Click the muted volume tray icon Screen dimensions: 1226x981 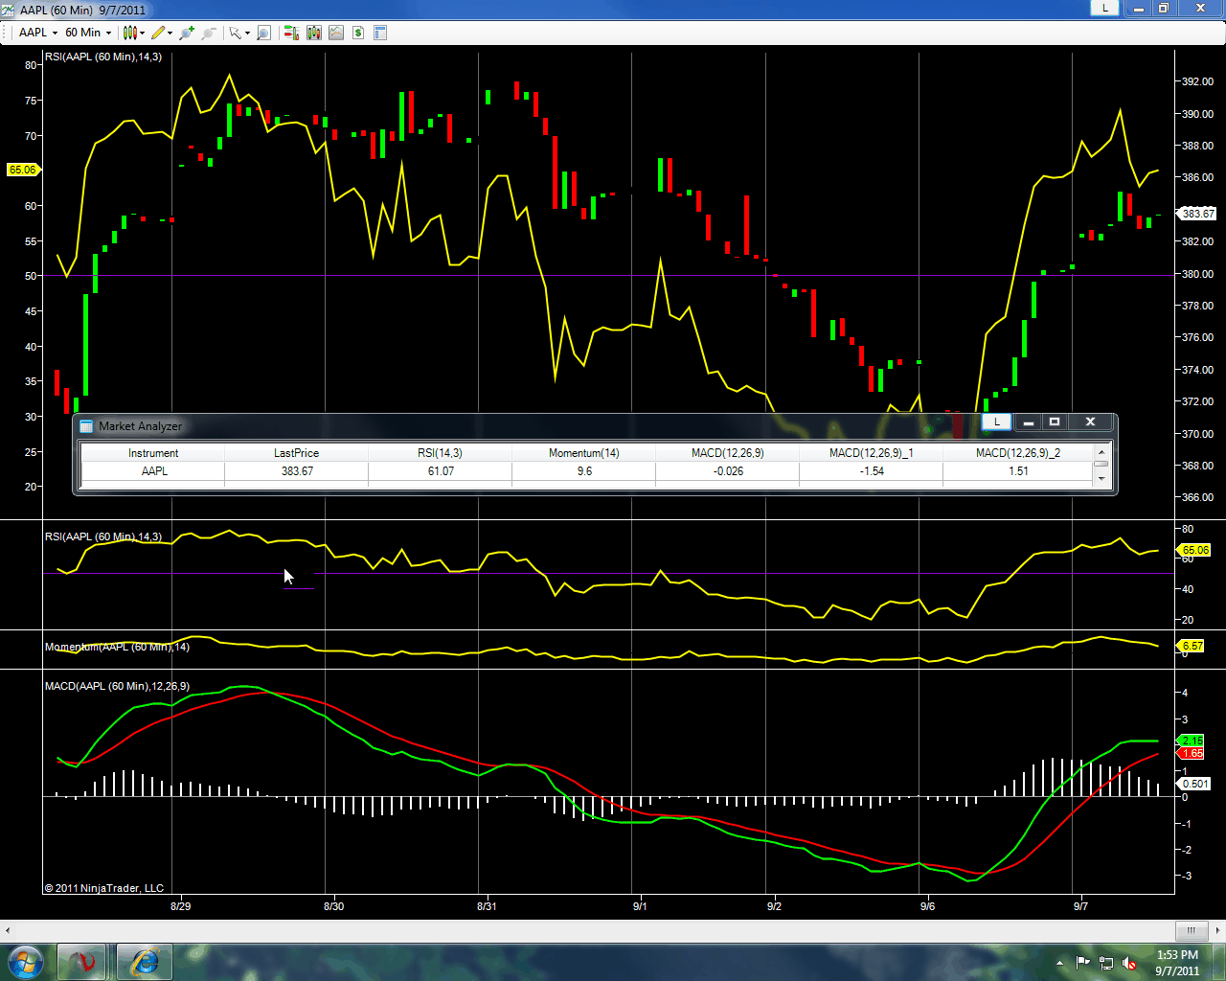[x=1129, y=963]
